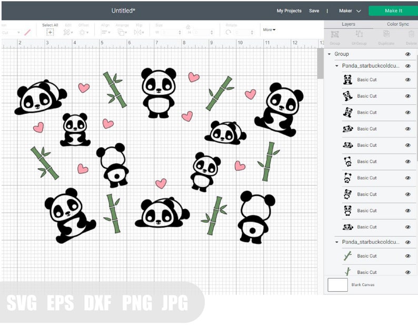Viewport: 418px width, 335px height.
Task: Open the Operation Cut dropdown
Action: click(x=11, y=33)
